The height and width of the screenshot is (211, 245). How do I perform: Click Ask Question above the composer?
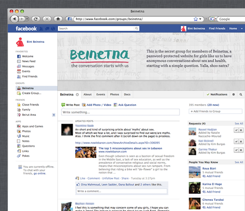coord(125,105)
